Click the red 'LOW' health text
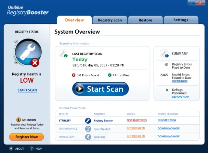The height and width of the screenshot is (153, 208). pos(27,80)
